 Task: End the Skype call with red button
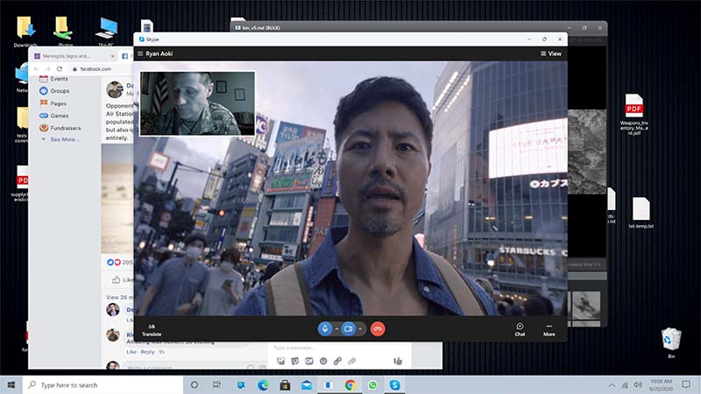[x=378, y=329]
